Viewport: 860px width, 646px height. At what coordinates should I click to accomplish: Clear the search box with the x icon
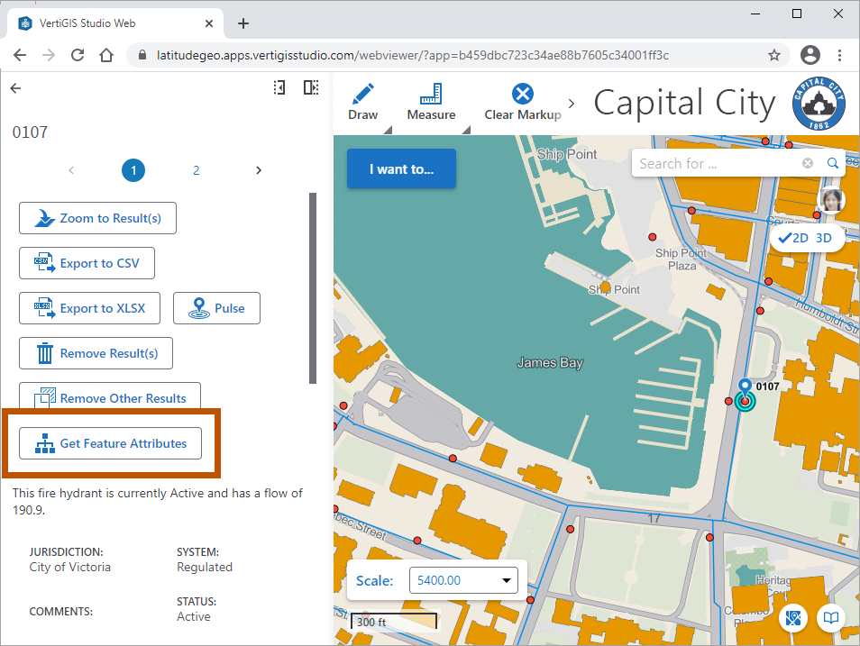807,163
